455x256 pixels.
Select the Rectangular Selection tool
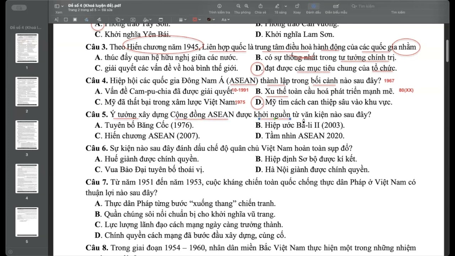pyautogui.click(x=66, y=20)
